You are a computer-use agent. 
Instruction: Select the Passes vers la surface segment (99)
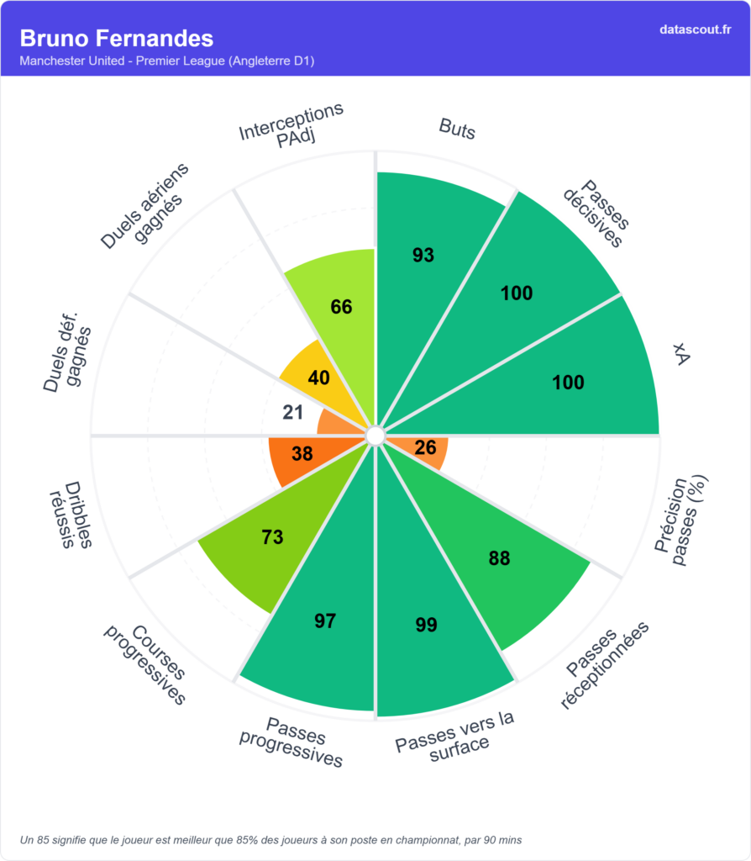[x=425, y=624]
